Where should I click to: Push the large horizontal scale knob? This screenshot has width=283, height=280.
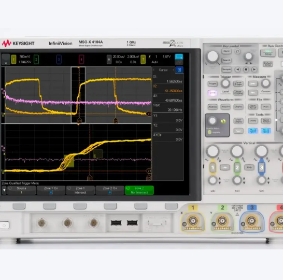[x=213, y=57]
